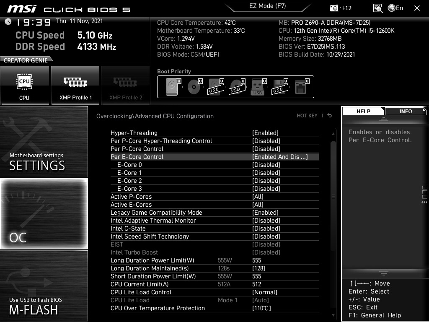The width and height of the screenshot is (429, 322).
Task: Click the settings list scroll down arrow
Action: click(333, 315)
